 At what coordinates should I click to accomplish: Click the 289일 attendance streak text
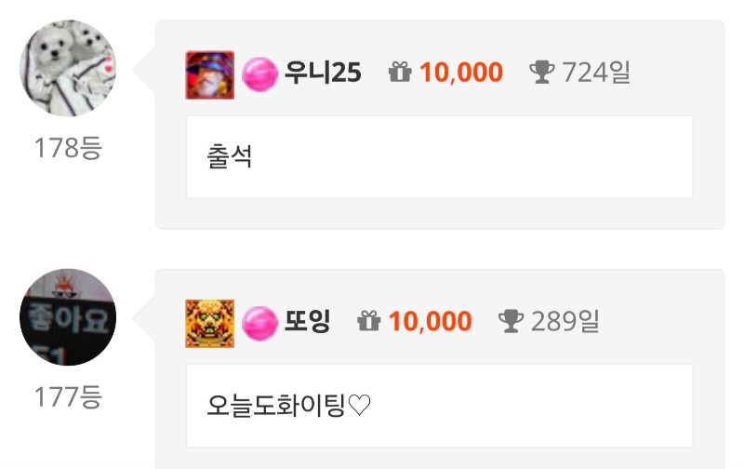click(565, 321)
